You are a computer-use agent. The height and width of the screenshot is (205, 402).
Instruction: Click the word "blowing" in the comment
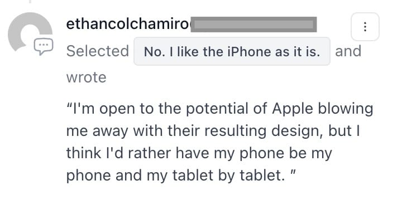[346, 109]
